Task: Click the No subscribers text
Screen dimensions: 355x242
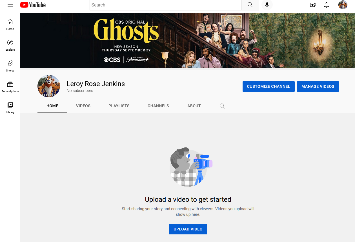Action: [x=80, y=91]
